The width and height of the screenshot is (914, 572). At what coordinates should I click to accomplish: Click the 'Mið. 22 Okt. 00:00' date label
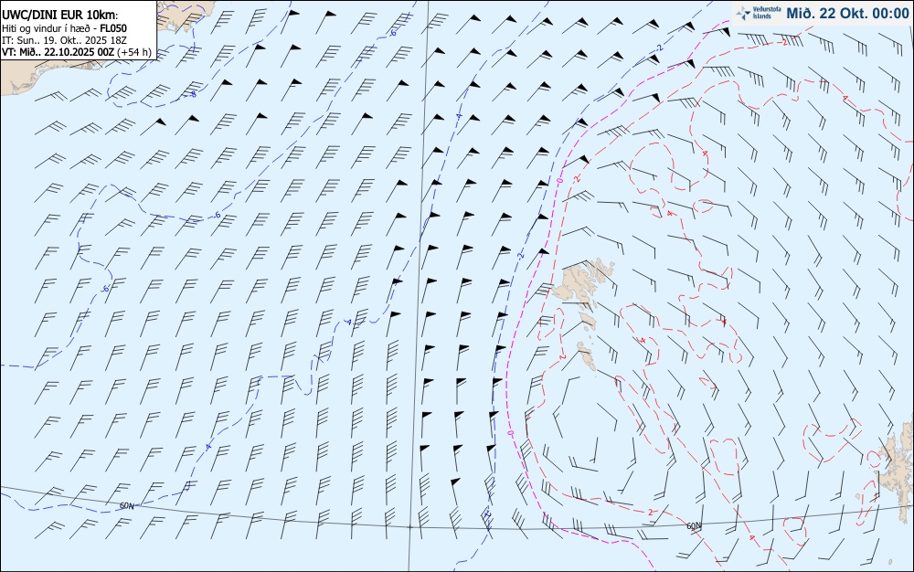[x=847, y=13]
